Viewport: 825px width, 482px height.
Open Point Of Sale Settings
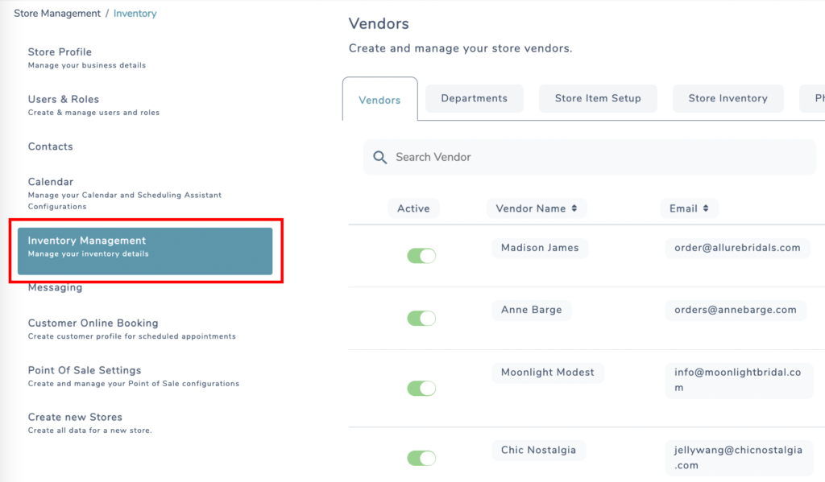pos(134,377)
